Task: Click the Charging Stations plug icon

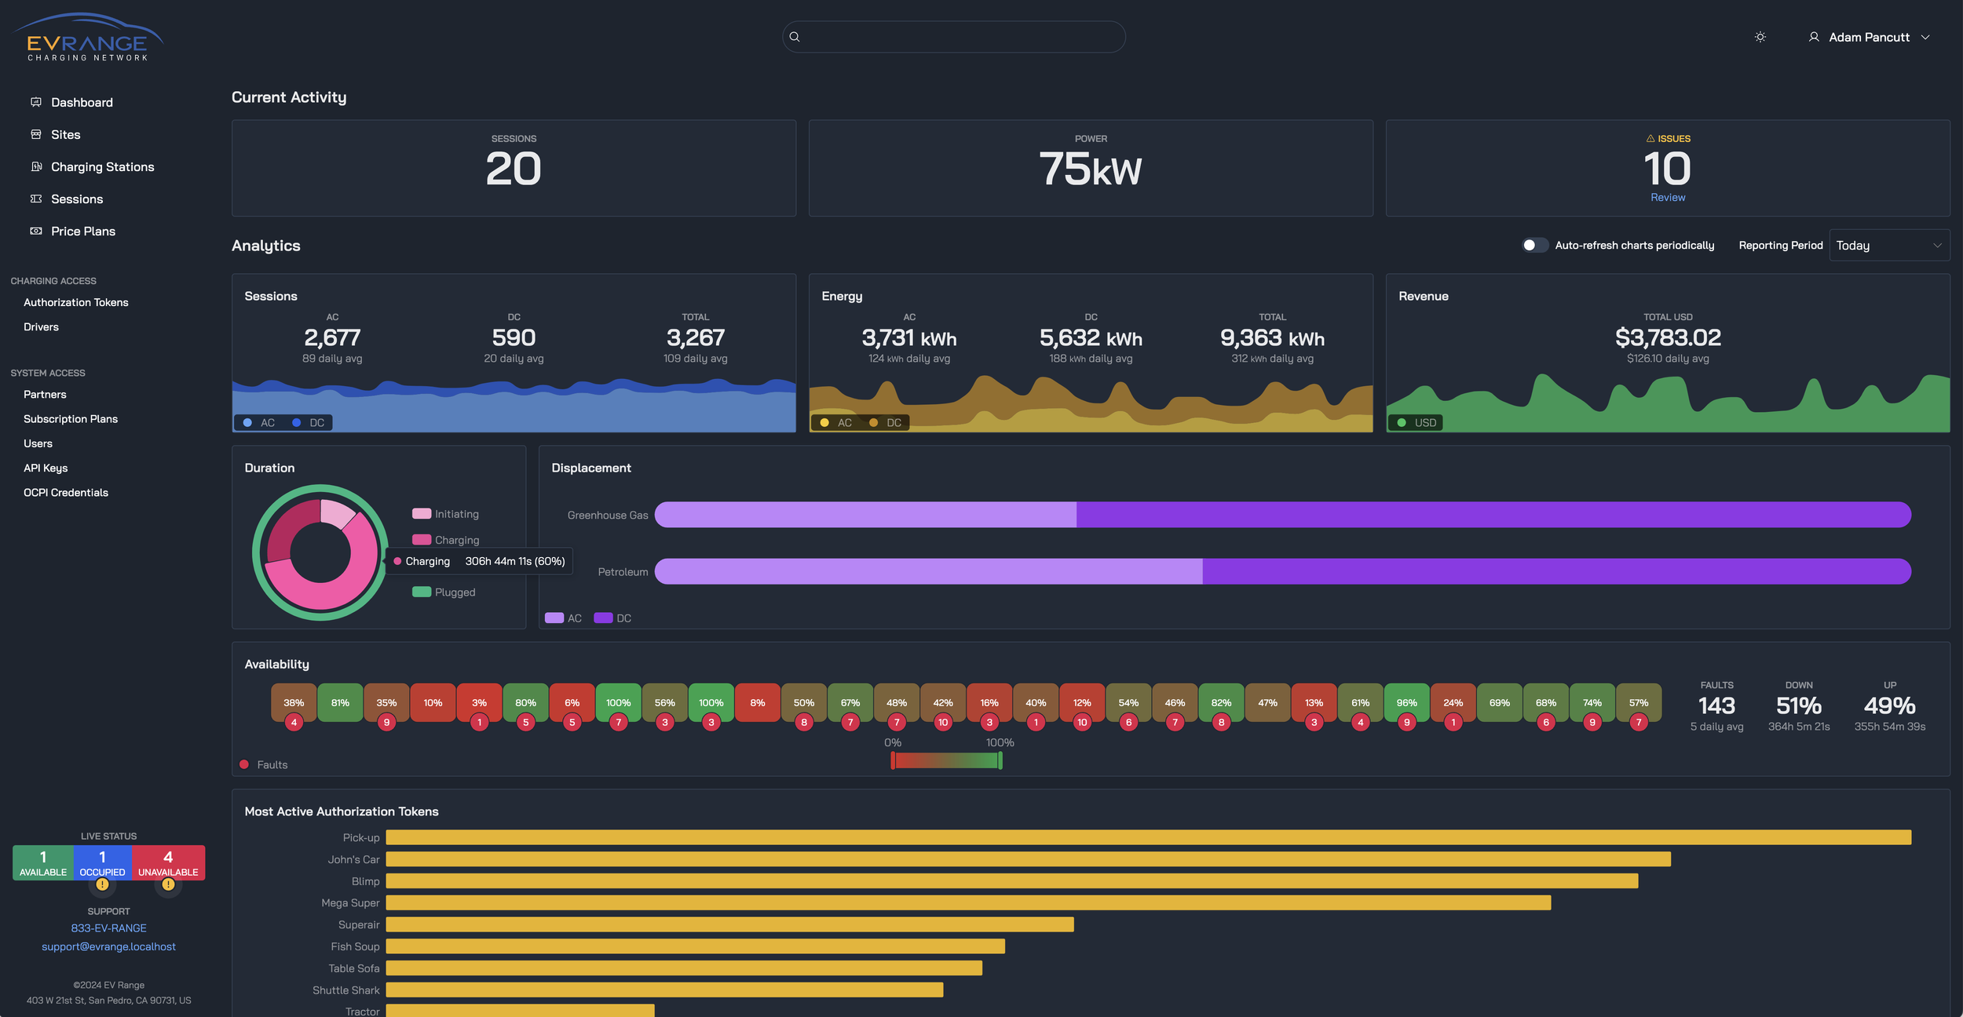Action: (36, 166)
